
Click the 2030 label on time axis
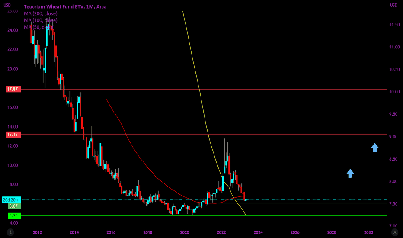click(368, 232)
